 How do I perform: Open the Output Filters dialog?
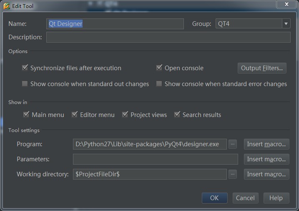[262, 68]
